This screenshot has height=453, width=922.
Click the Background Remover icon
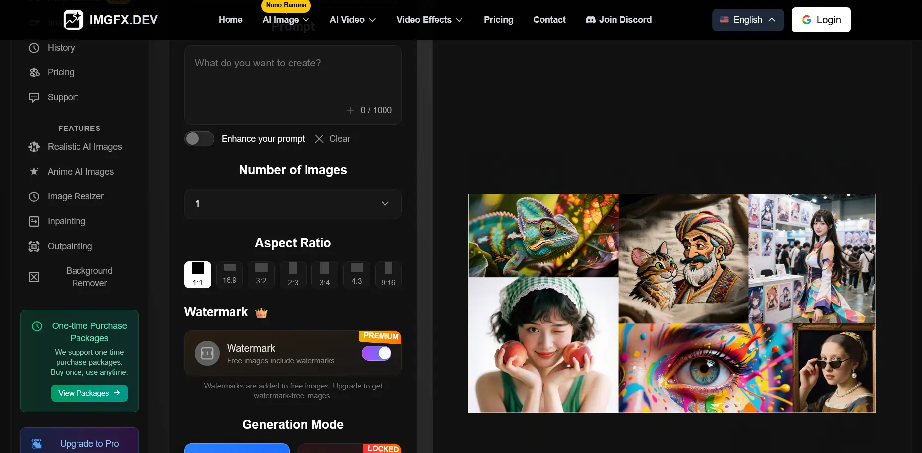tap(34, 277)
